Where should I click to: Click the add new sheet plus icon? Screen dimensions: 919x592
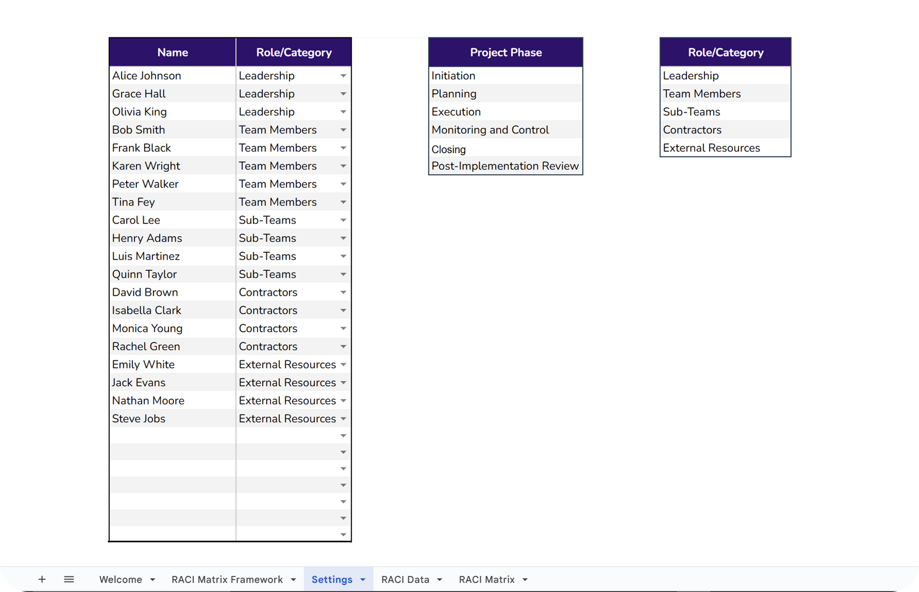(42, 579)
